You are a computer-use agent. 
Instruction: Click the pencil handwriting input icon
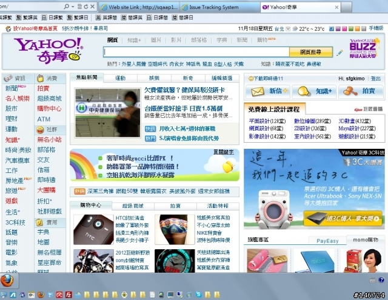339,53
